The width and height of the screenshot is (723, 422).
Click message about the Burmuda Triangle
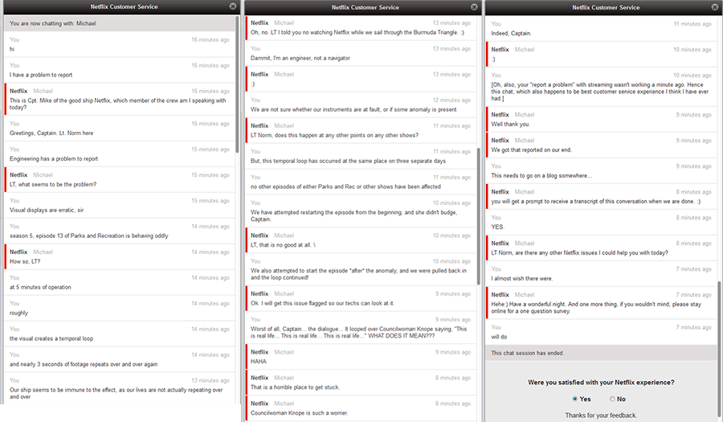357,32
